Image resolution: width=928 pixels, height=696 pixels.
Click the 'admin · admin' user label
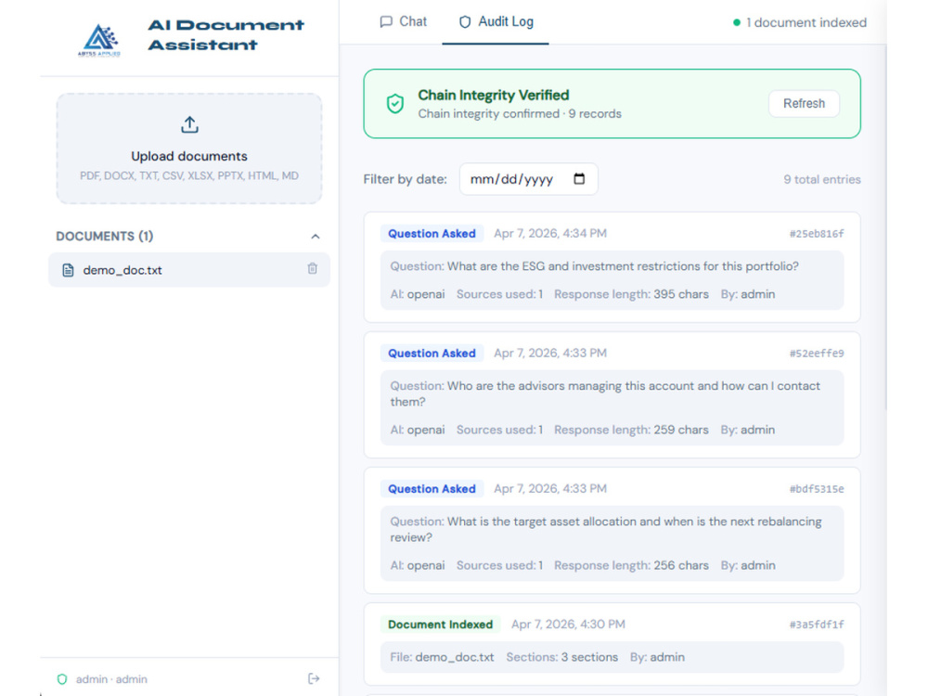(111, 679)
